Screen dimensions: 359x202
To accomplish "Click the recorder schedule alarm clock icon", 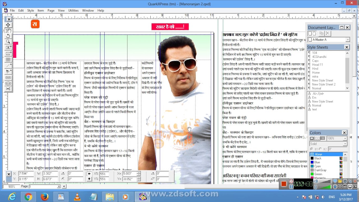I will (291, 182).
